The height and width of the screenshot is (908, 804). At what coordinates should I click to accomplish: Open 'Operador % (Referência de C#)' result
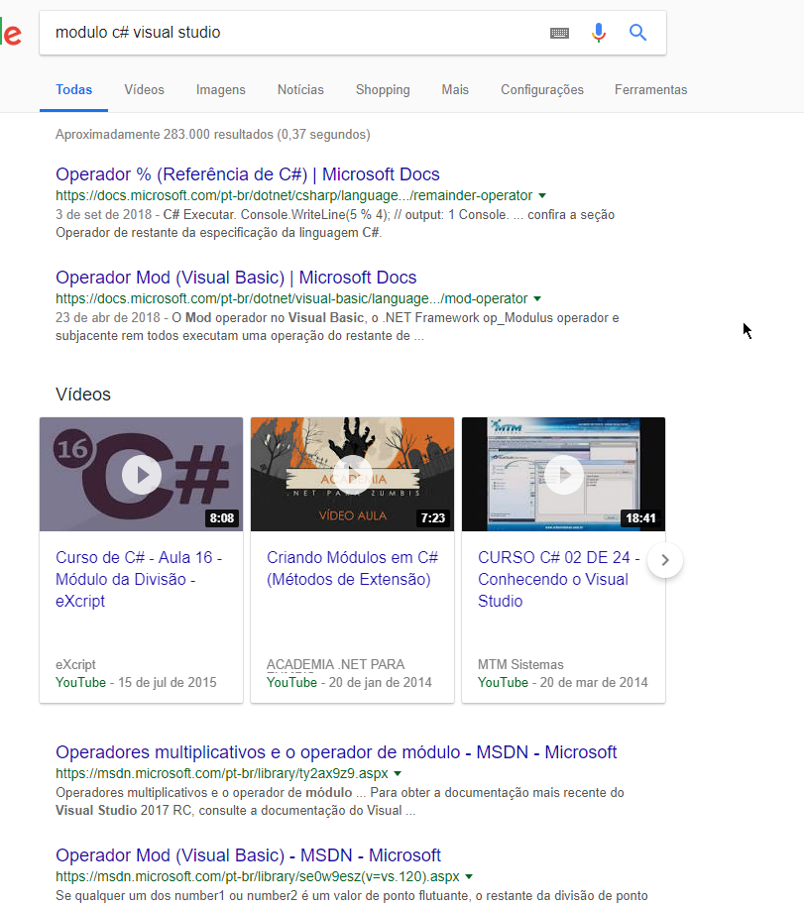[x=247, y=174]
